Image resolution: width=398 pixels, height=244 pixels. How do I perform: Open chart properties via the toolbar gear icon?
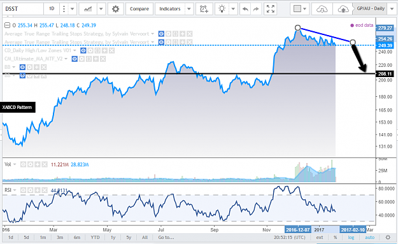click(x=115, y=9)
